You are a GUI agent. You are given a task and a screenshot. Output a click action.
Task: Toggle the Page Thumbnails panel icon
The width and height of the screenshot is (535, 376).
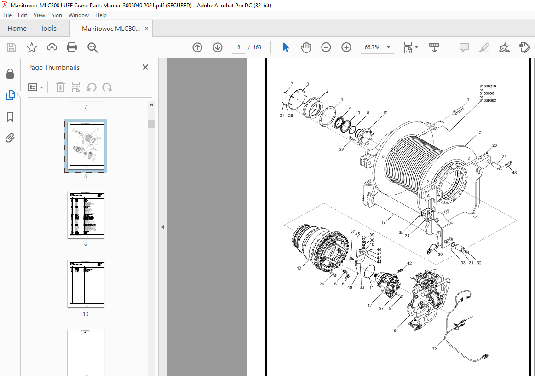click(10, 95)
